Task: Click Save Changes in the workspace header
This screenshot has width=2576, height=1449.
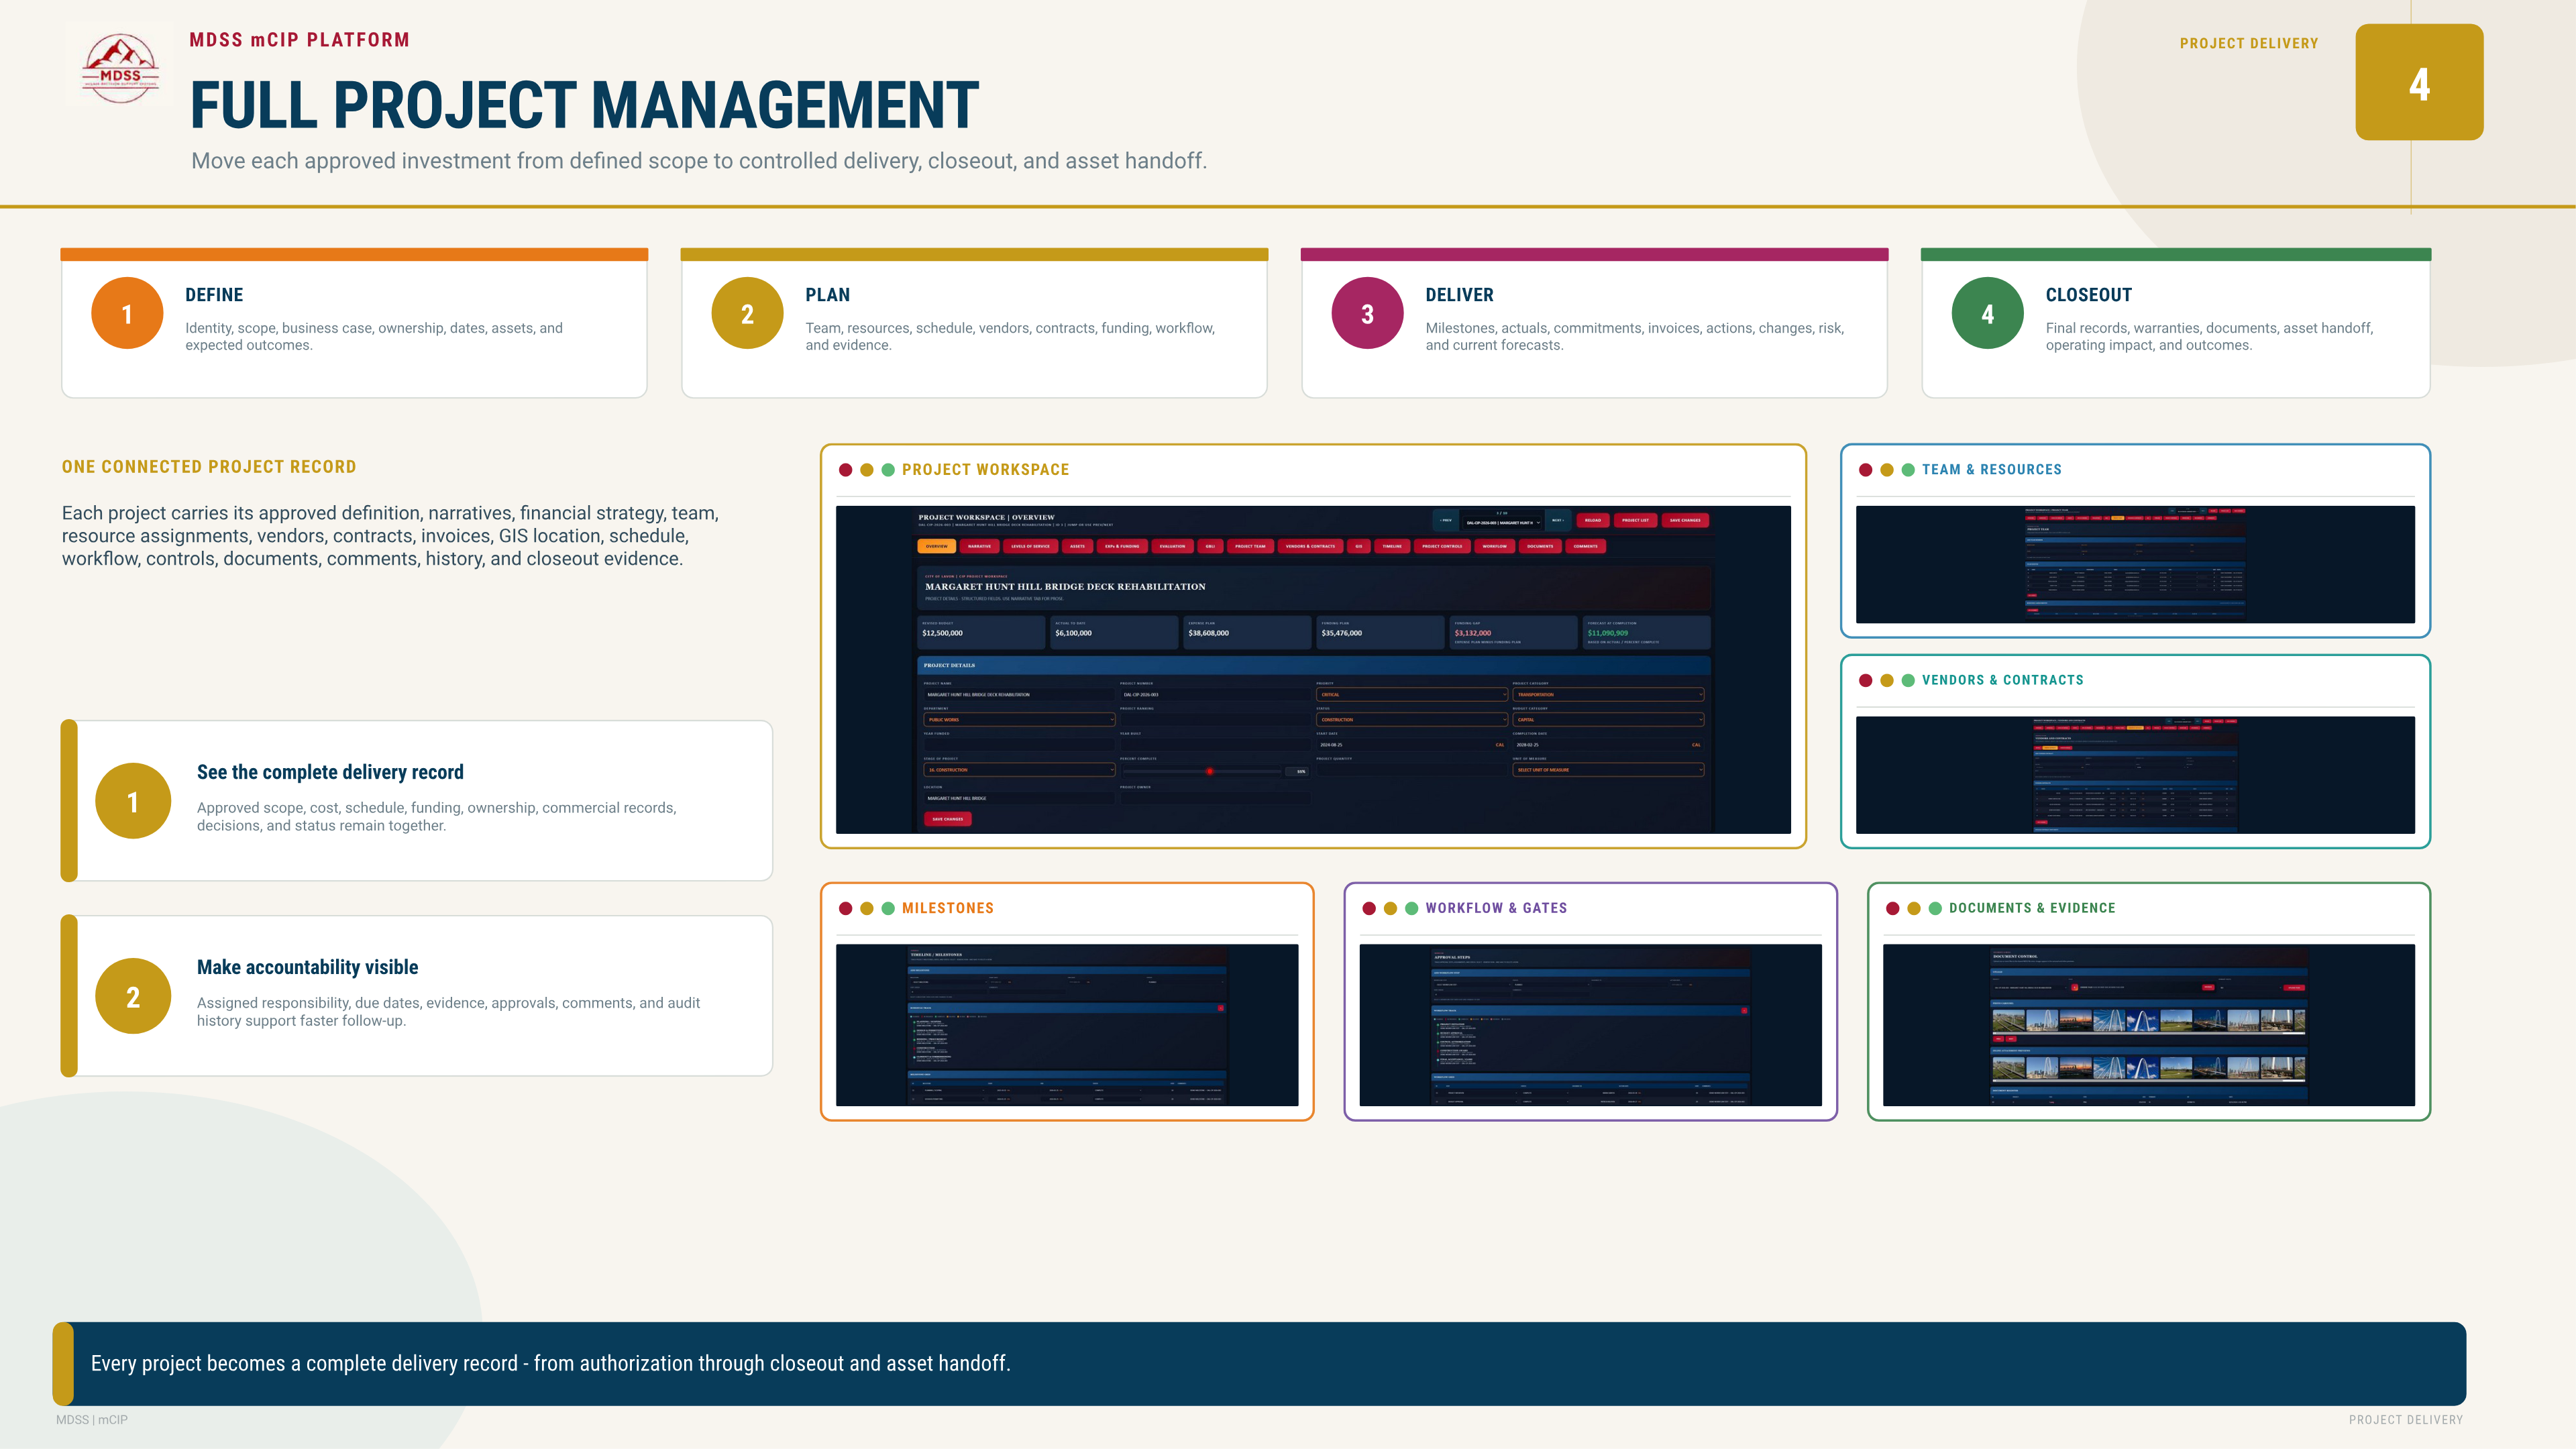Action: (x=1685, y=520)
